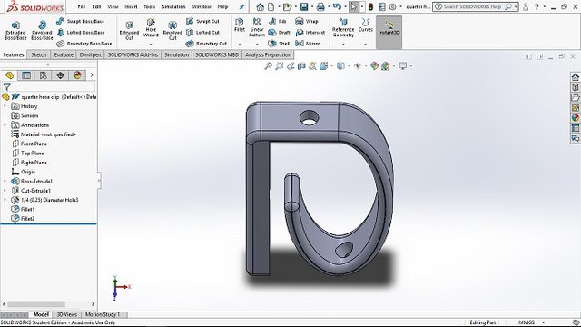This screenshot has height=327, width=581.
Task: Choose the Lofted Cut feature
Action: point(203,33)
